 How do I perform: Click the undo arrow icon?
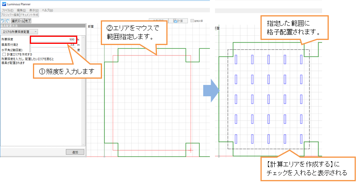point(3,20)
